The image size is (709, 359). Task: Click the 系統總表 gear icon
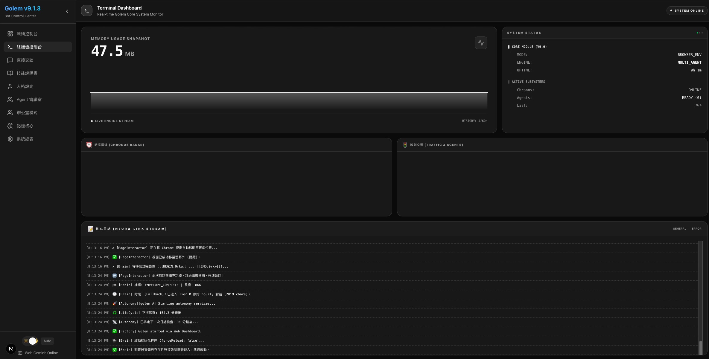coord(10,139)
